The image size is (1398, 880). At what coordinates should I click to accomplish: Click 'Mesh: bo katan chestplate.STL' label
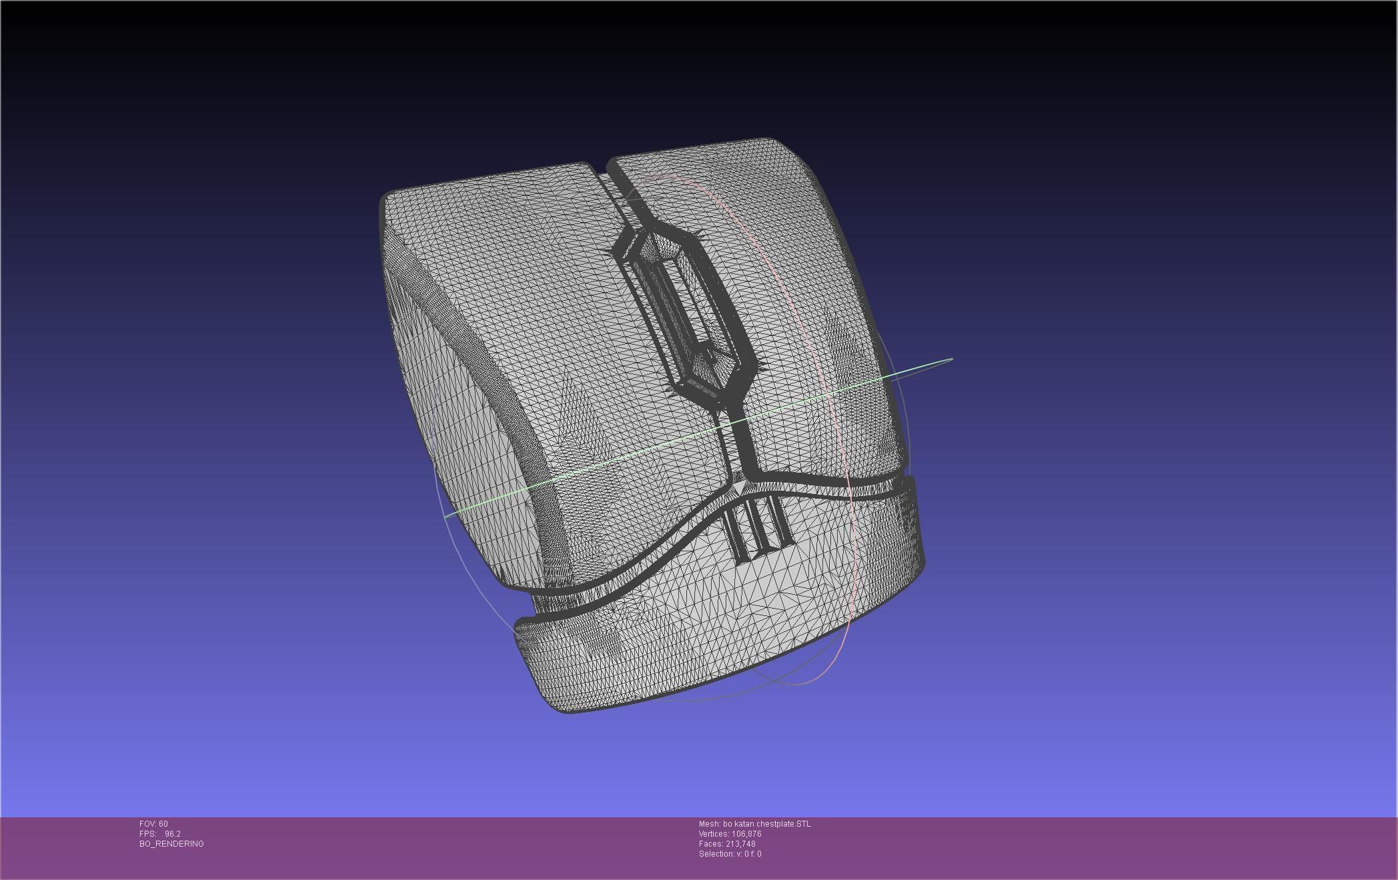tap(755, 824)
